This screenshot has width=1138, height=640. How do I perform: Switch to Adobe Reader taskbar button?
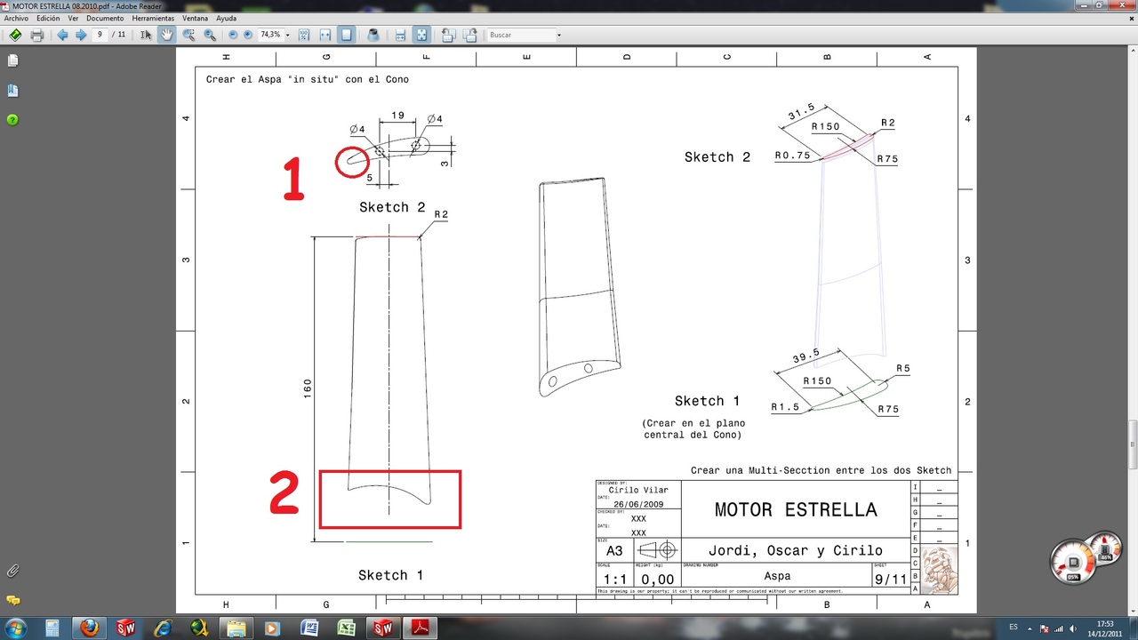pyautogui.click(x=420, y=628)
